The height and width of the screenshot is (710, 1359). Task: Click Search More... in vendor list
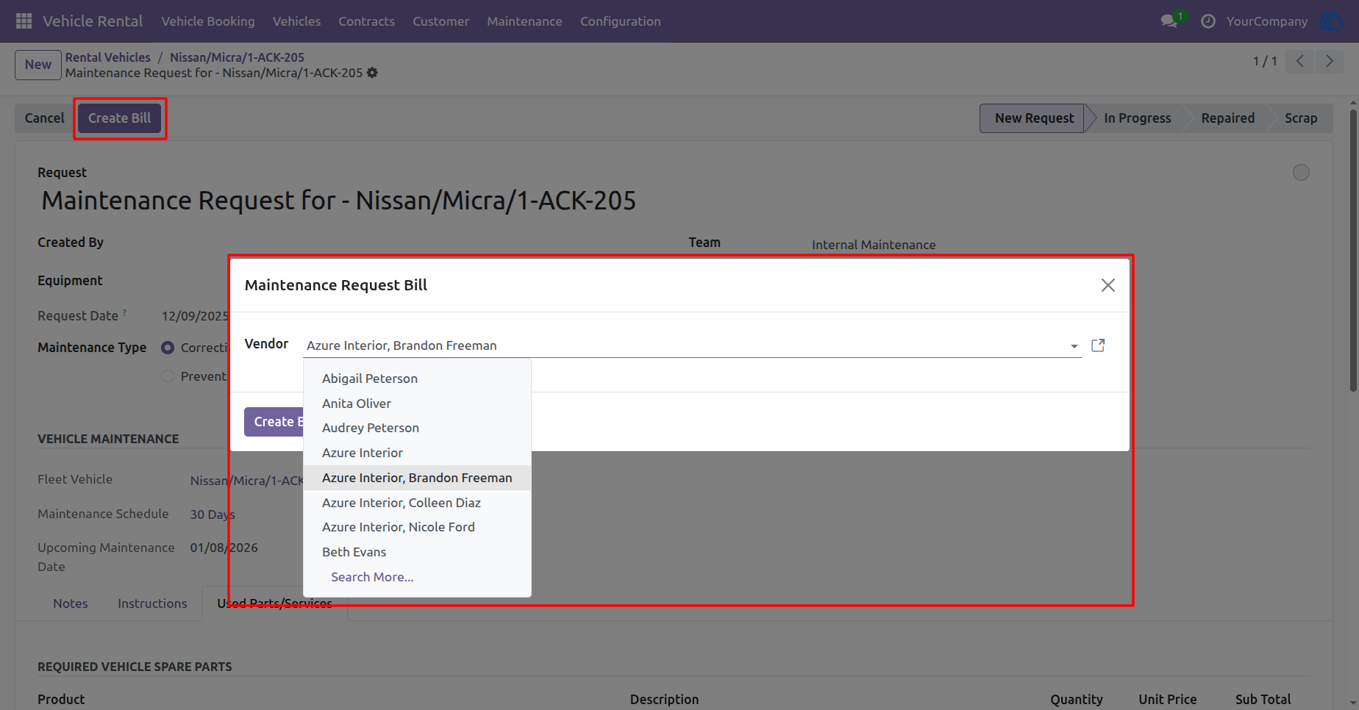tap(372, 577)
